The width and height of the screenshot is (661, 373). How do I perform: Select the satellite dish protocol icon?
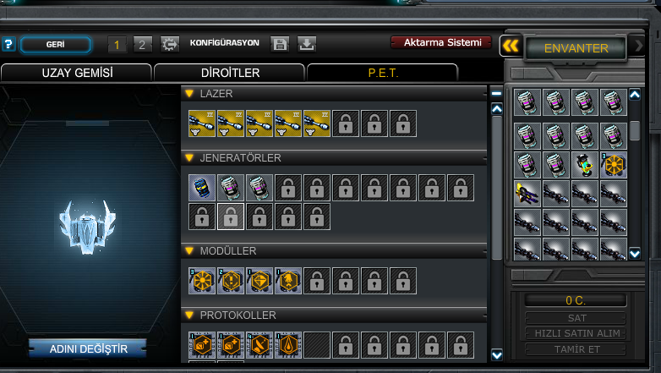click(259, 345)
